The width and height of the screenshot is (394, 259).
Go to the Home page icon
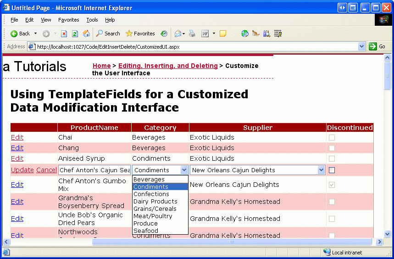pyautogui.click(x=86, y=34)
